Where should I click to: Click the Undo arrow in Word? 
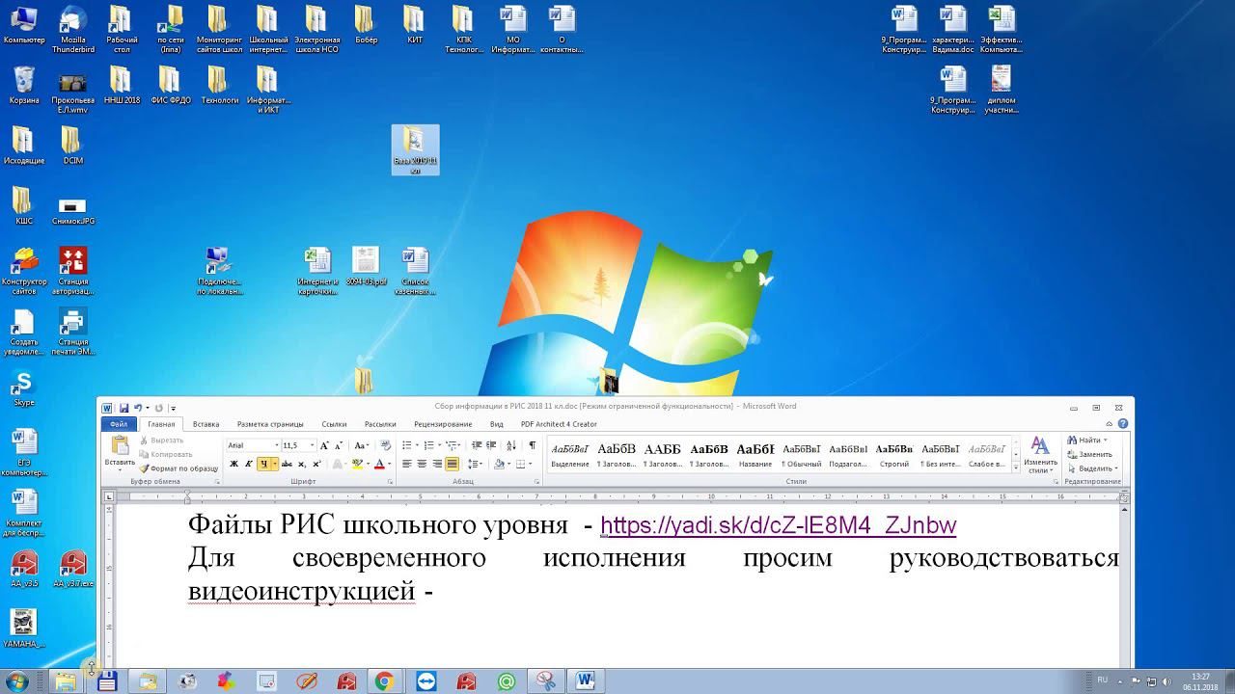pyautogui.click(x=138, y=408)
